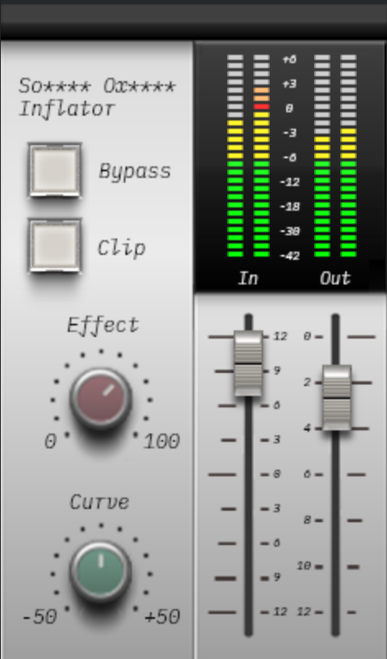Click the green Curve knob
This screenshot has width=387, height=659.
point(101,572)
